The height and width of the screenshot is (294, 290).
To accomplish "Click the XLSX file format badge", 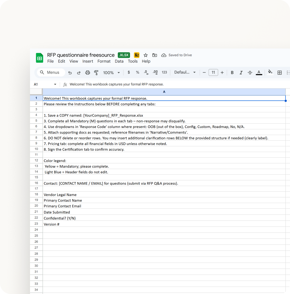I will point(124,55).
